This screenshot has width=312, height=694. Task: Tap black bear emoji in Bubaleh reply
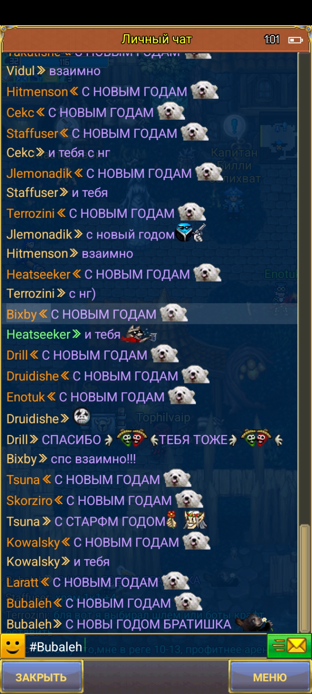pos(254,623)
